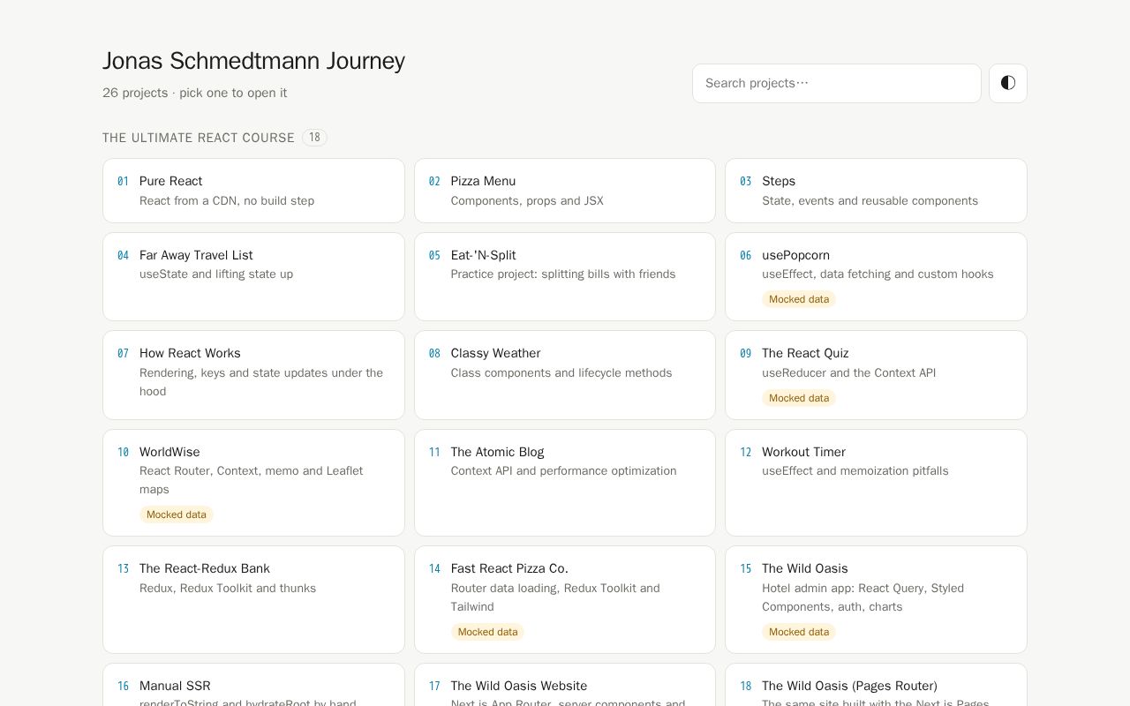Click 'useEffect and memoization pitfalls' description
This screenshot has width=1130, height=706.
[855, 470]
